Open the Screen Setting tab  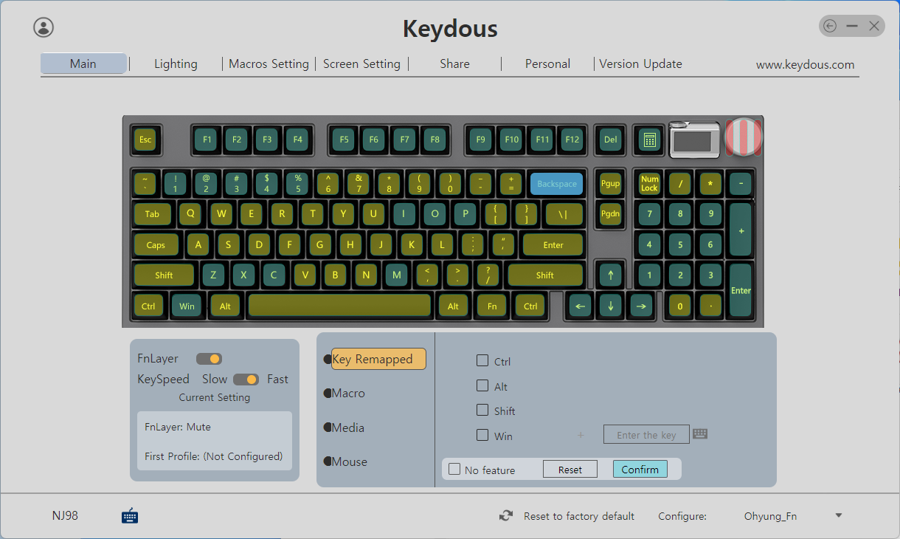361,63
